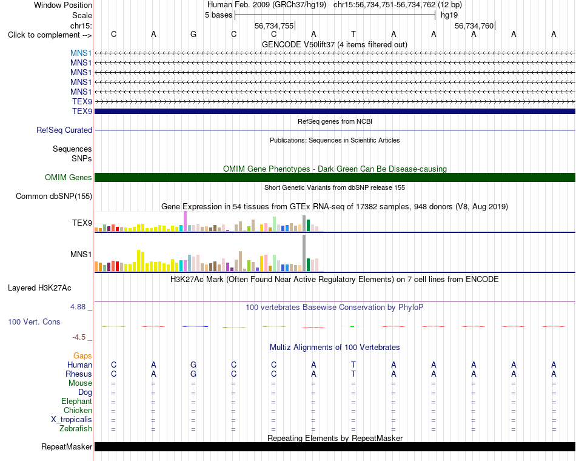Select the Layered H3K27Ac track label
The height and width of the screenshot is (461, 576).
[x=39, y=288]
